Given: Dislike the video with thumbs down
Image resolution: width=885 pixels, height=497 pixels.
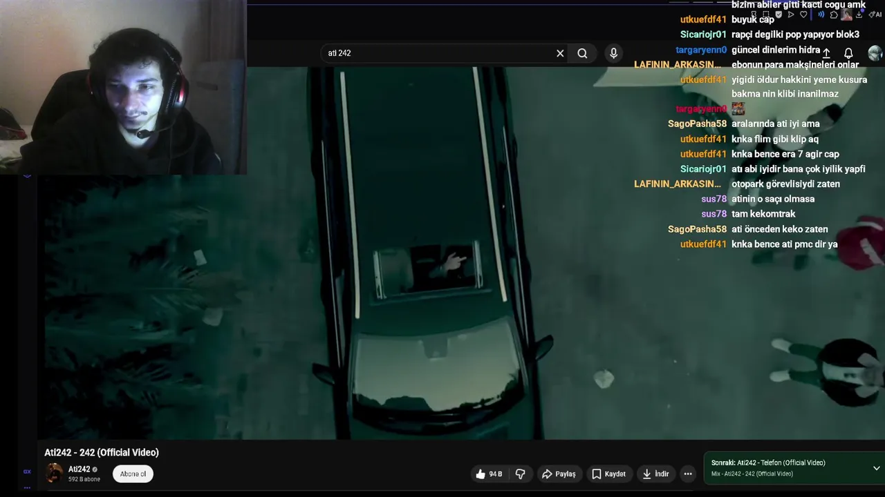Looking at the screenshot, I should click(x=521, y=474).
